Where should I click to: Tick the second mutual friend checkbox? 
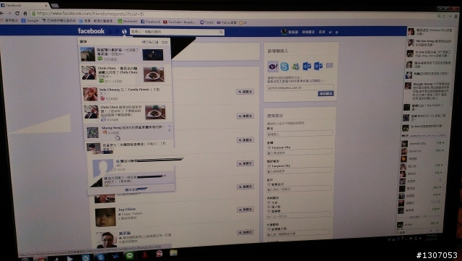coord(269,207)
